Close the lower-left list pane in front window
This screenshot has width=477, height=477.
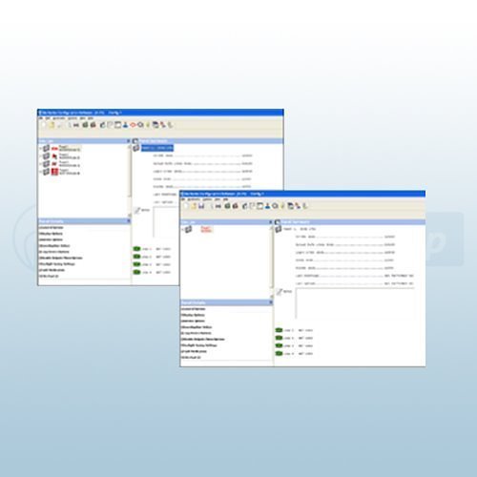(271, 302)
